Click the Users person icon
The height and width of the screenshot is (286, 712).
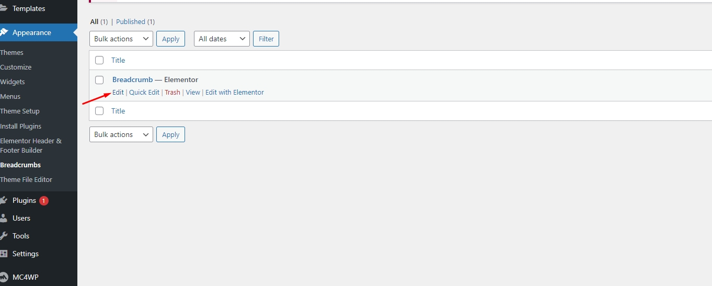pyautogui.click(x=4, y=218)
